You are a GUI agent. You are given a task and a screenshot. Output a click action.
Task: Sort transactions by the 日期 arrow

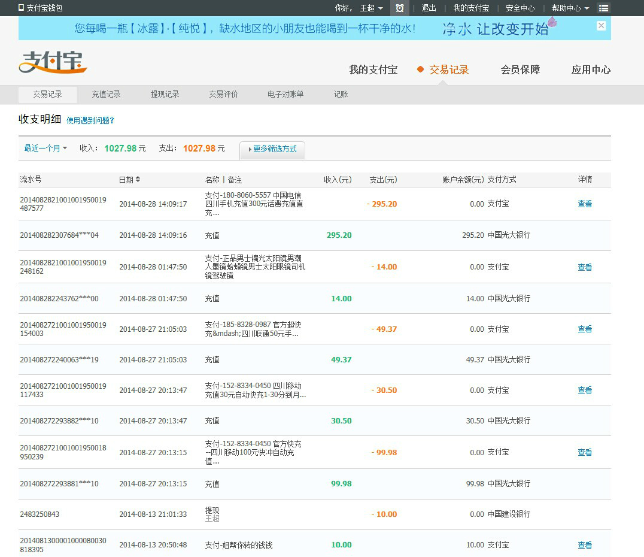tap(138, 179)
